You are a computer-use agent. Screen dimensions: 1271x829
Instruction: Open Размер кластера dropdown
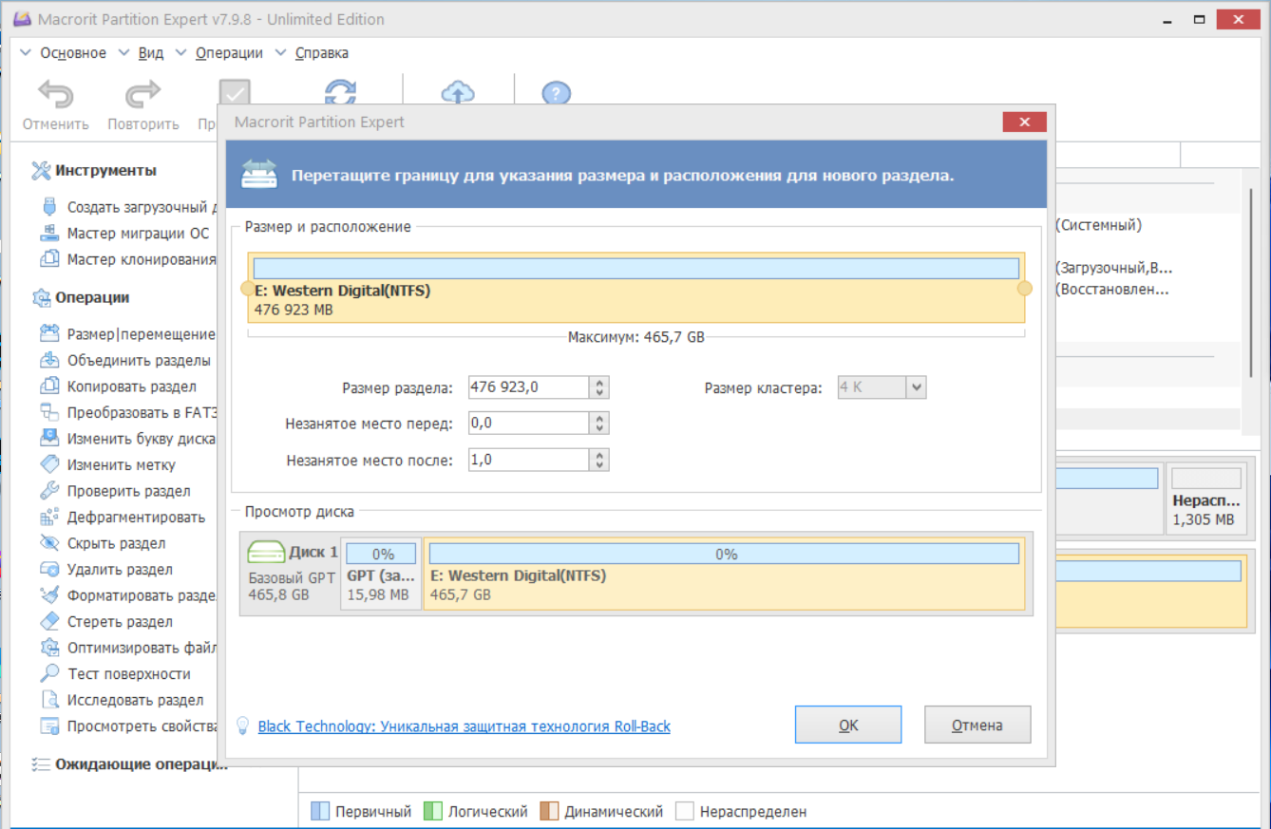pos(882,387)
